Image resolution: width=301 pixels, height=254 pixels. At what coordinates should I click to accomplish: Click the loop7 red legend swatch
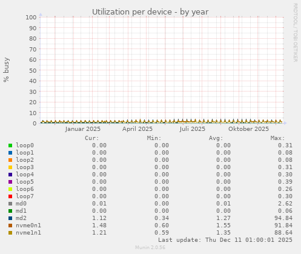tap(10, 196)
